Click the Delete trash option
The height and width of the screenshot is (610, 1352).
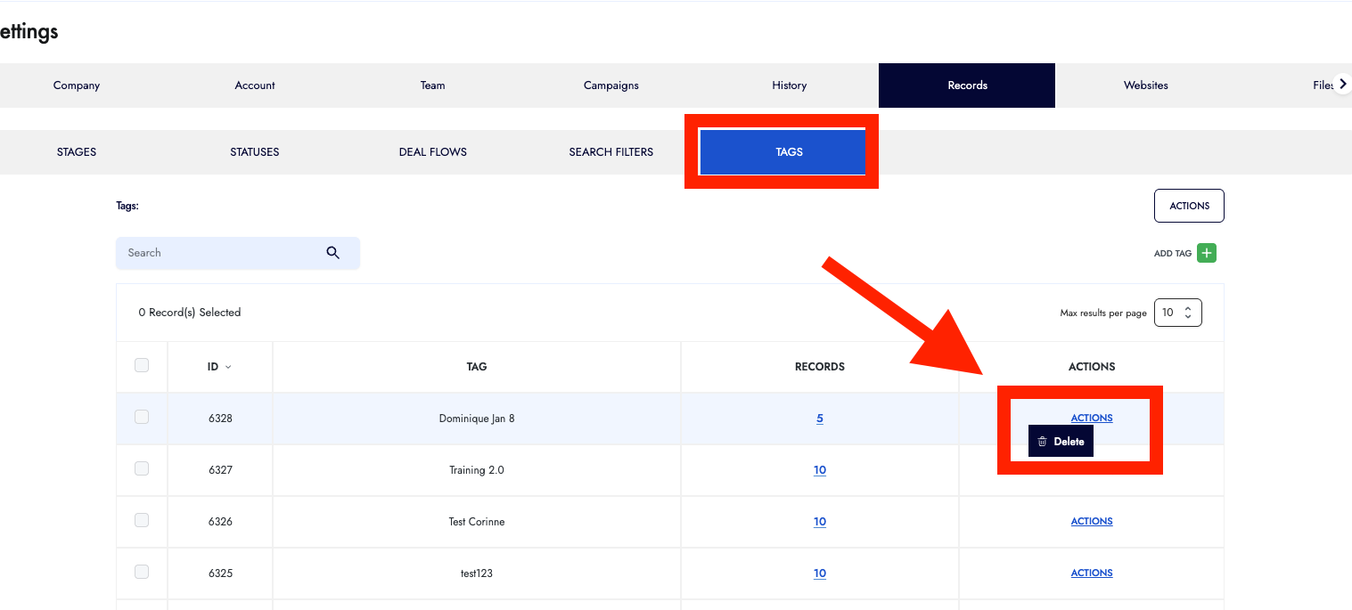coord(1061,442)
